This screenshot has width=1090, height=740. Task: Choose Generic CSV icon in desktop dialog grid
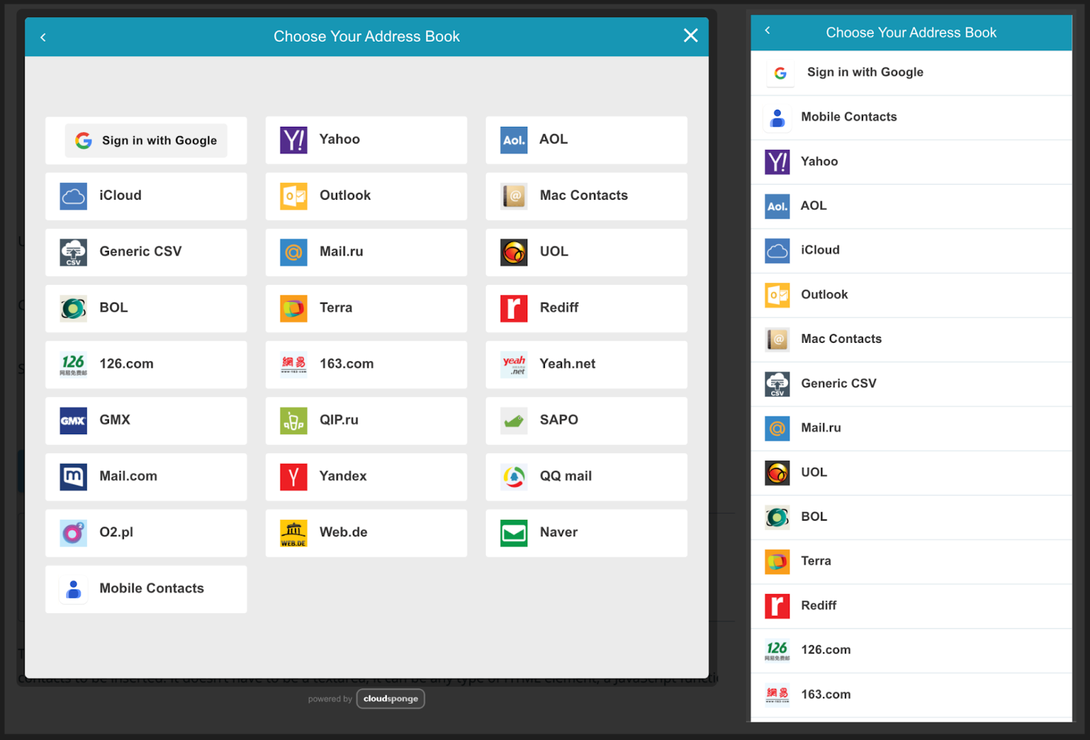coord(74,252)
